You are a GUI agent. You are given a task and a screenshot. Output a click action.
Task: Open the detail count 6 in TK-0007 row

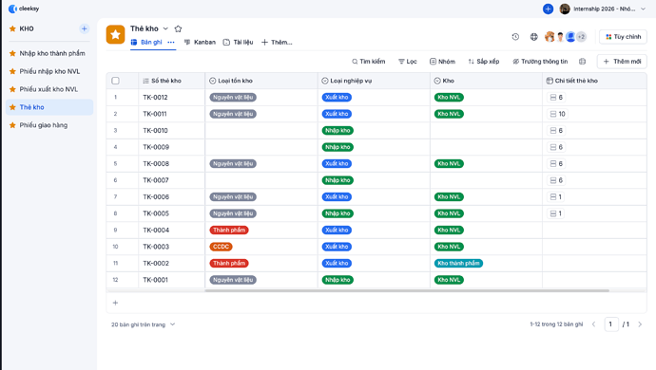[556, 180]
